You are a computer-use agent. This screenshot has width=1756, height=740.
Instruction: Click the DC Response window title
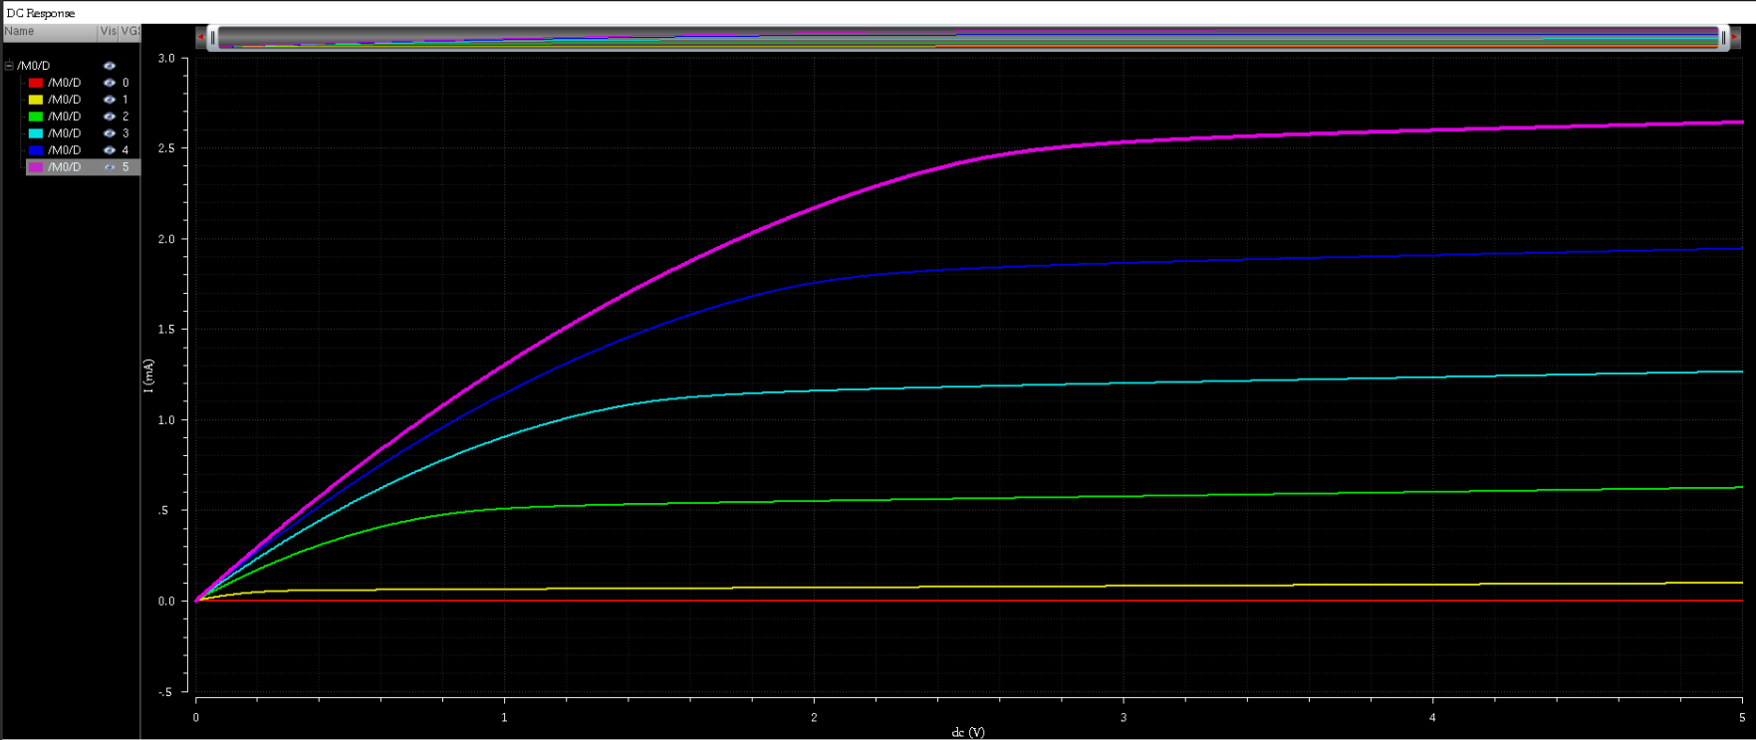[41, 13]
